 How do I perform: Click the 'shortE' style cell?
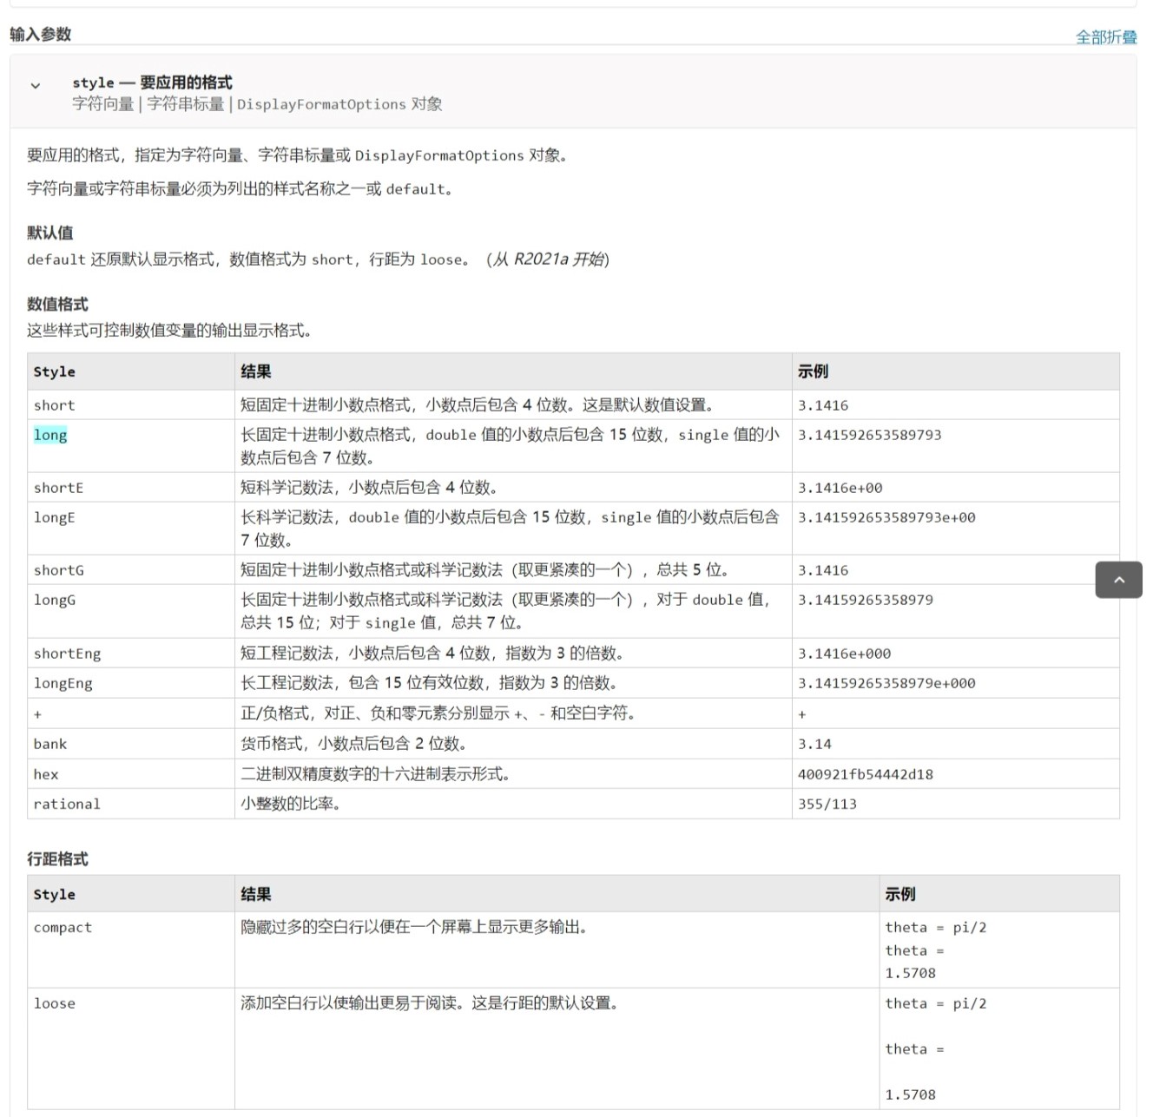tap(59, 488)
